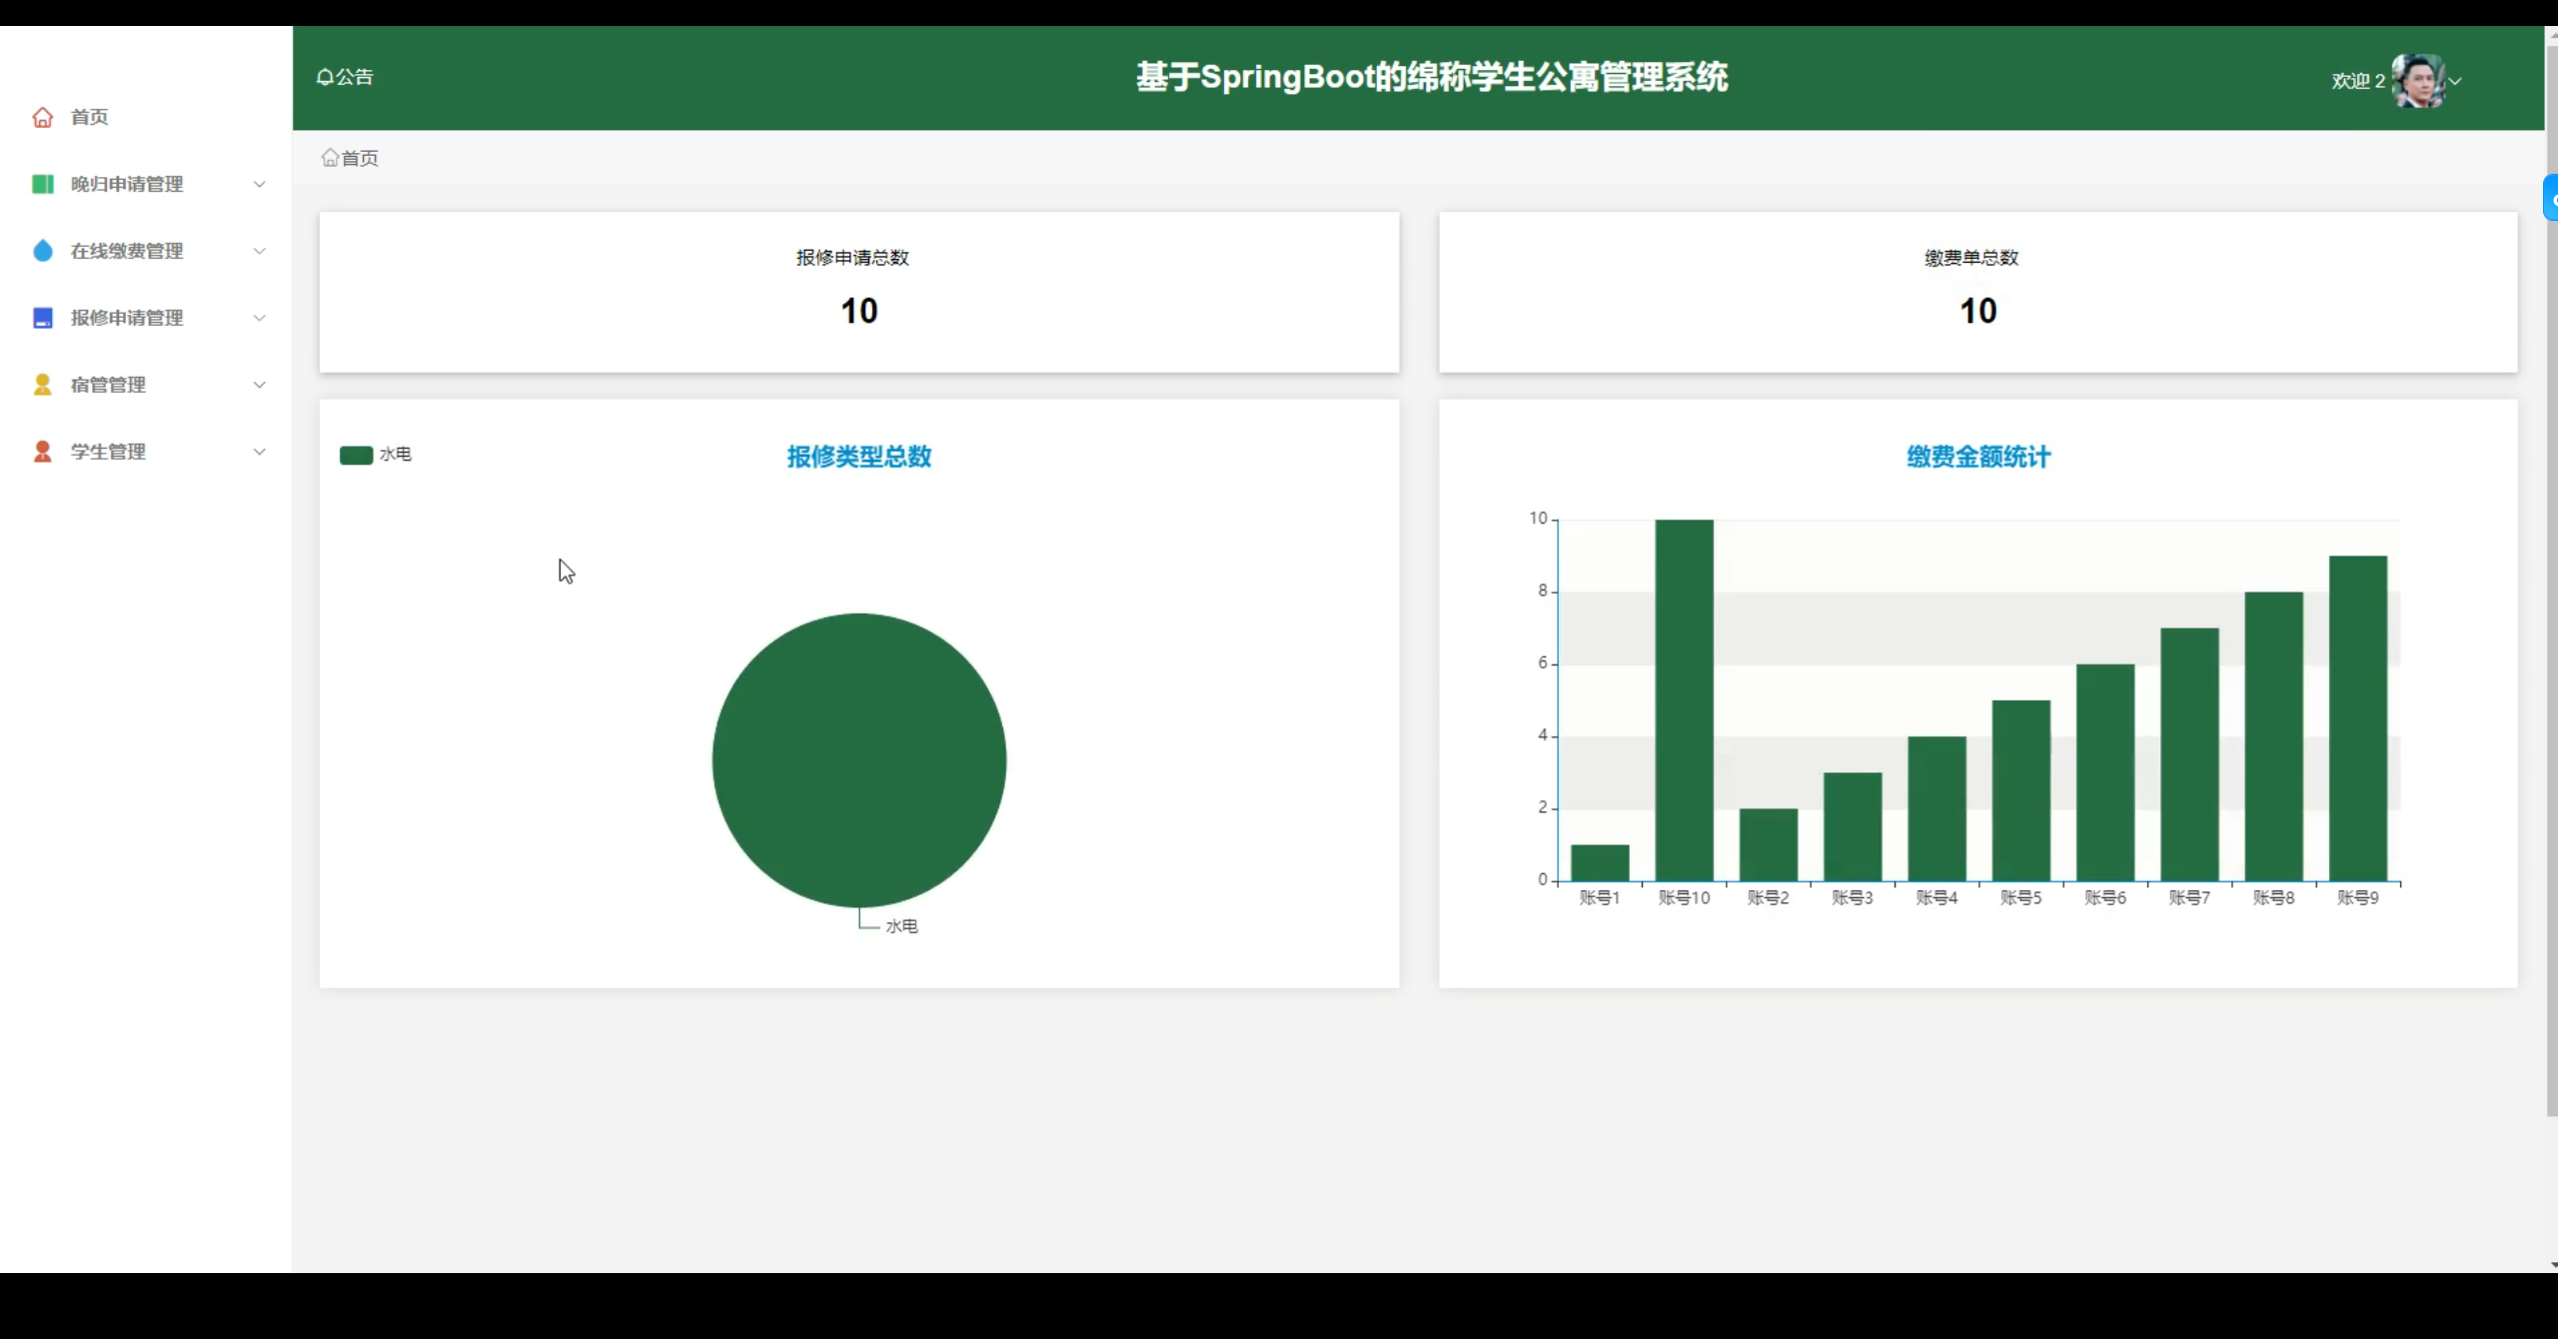Screen dimensions: 2558x1339
Task: Click the red 学生管理 person icon
Action: (42, 452)
